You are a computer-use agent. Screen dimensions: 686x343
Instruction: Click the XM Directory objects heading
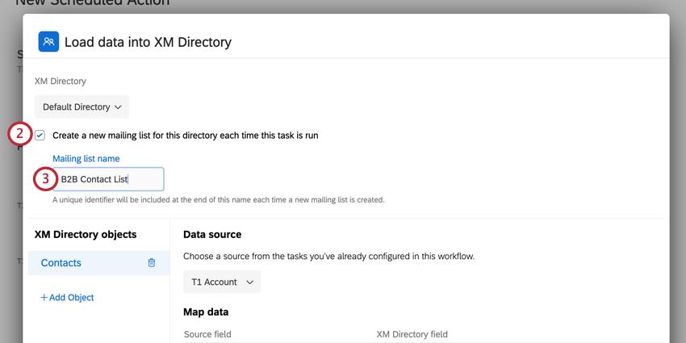click(86, 235)
